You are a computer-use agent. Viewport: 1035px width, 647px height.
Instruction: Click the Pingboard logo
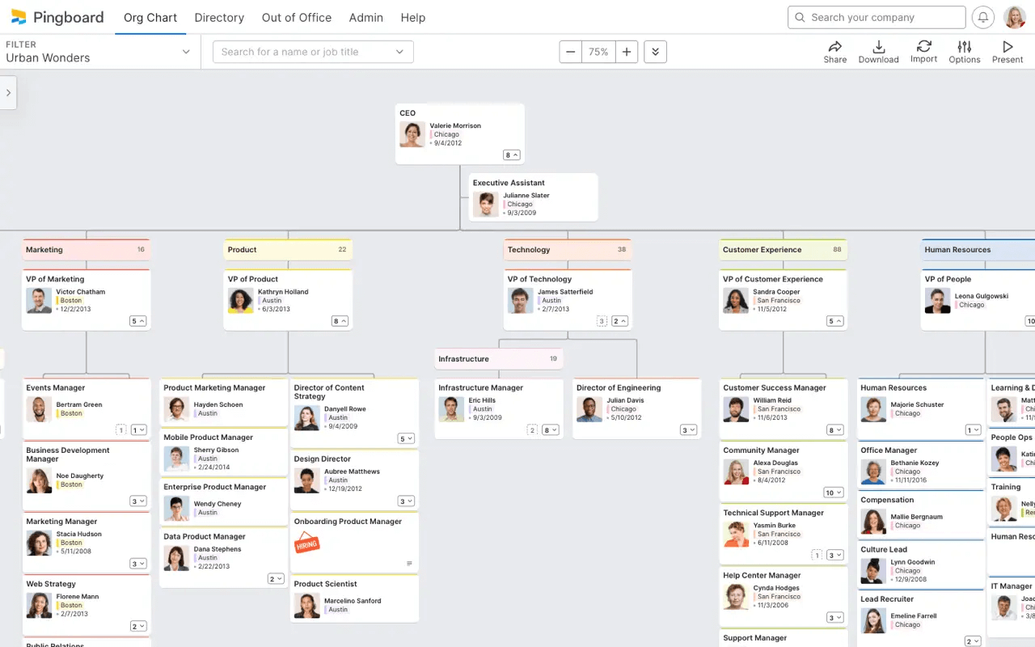coord(57,17)
